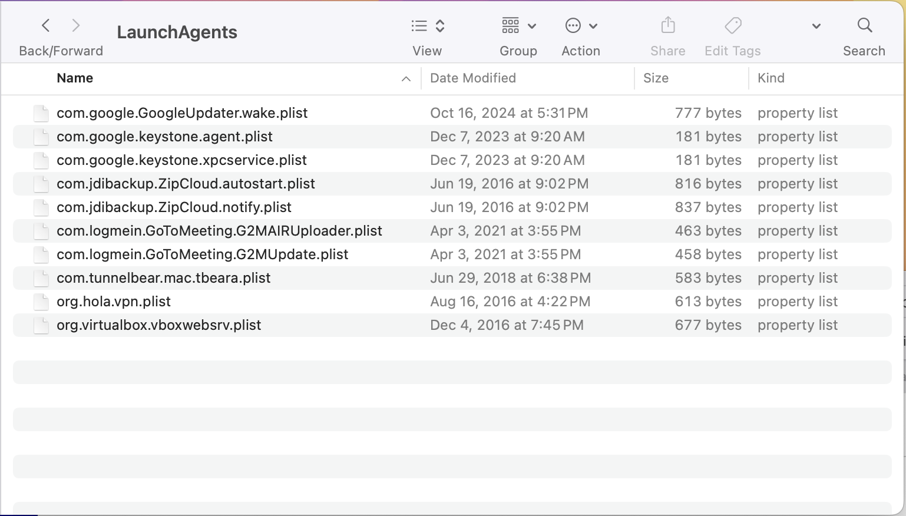Expand the toolbar overflow chevron
This screenshot has width=906, height=516.
click(x=816, y=26)
